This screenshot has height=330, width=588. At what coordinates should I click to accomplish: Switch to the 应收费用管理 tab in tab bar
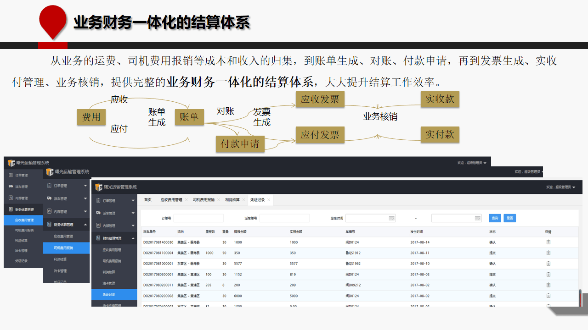click(x=171, y=200)
